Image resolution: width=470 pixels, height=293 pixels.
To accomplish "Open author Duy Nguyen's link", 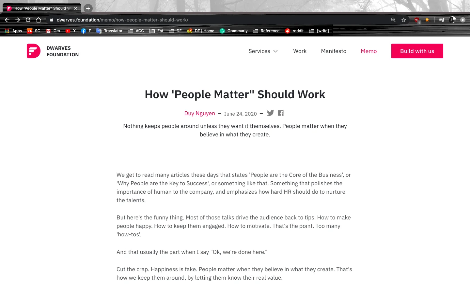I will (200, 113).
